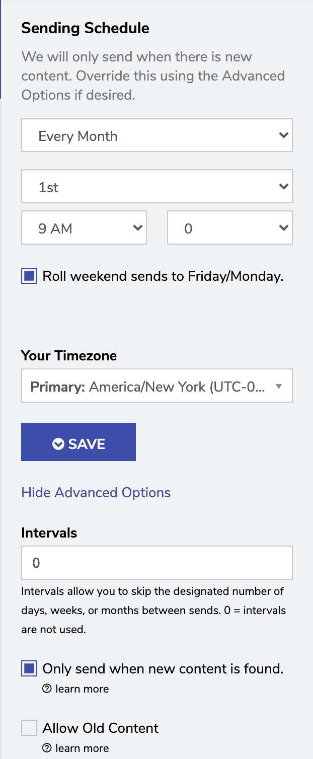Click learn more under Allow Old Content
Viewport: 313px width, 759px height.
(82, 748)
